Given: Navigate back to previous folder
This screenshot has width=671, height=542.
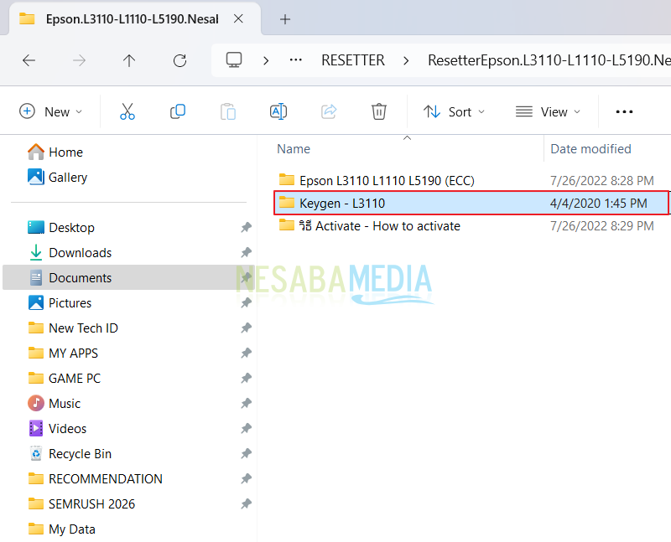Looking at the screenshot, I should pos(29,60).
